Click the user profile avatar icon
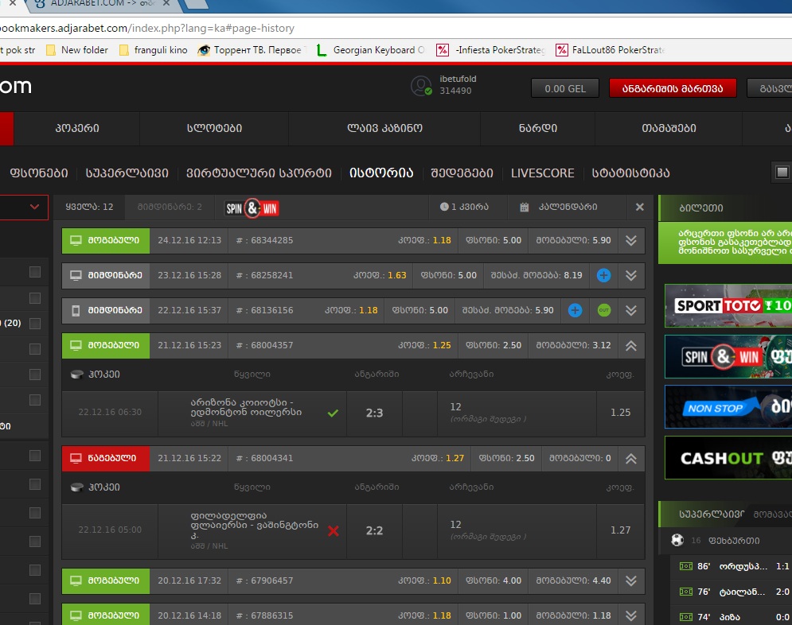This screenshot has height=625, width=792. [421, 86]
